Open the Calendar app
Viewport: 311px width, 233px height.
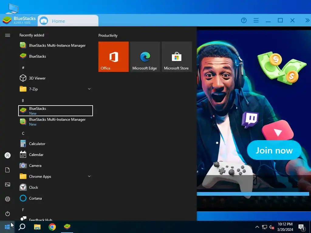point(56,154)
